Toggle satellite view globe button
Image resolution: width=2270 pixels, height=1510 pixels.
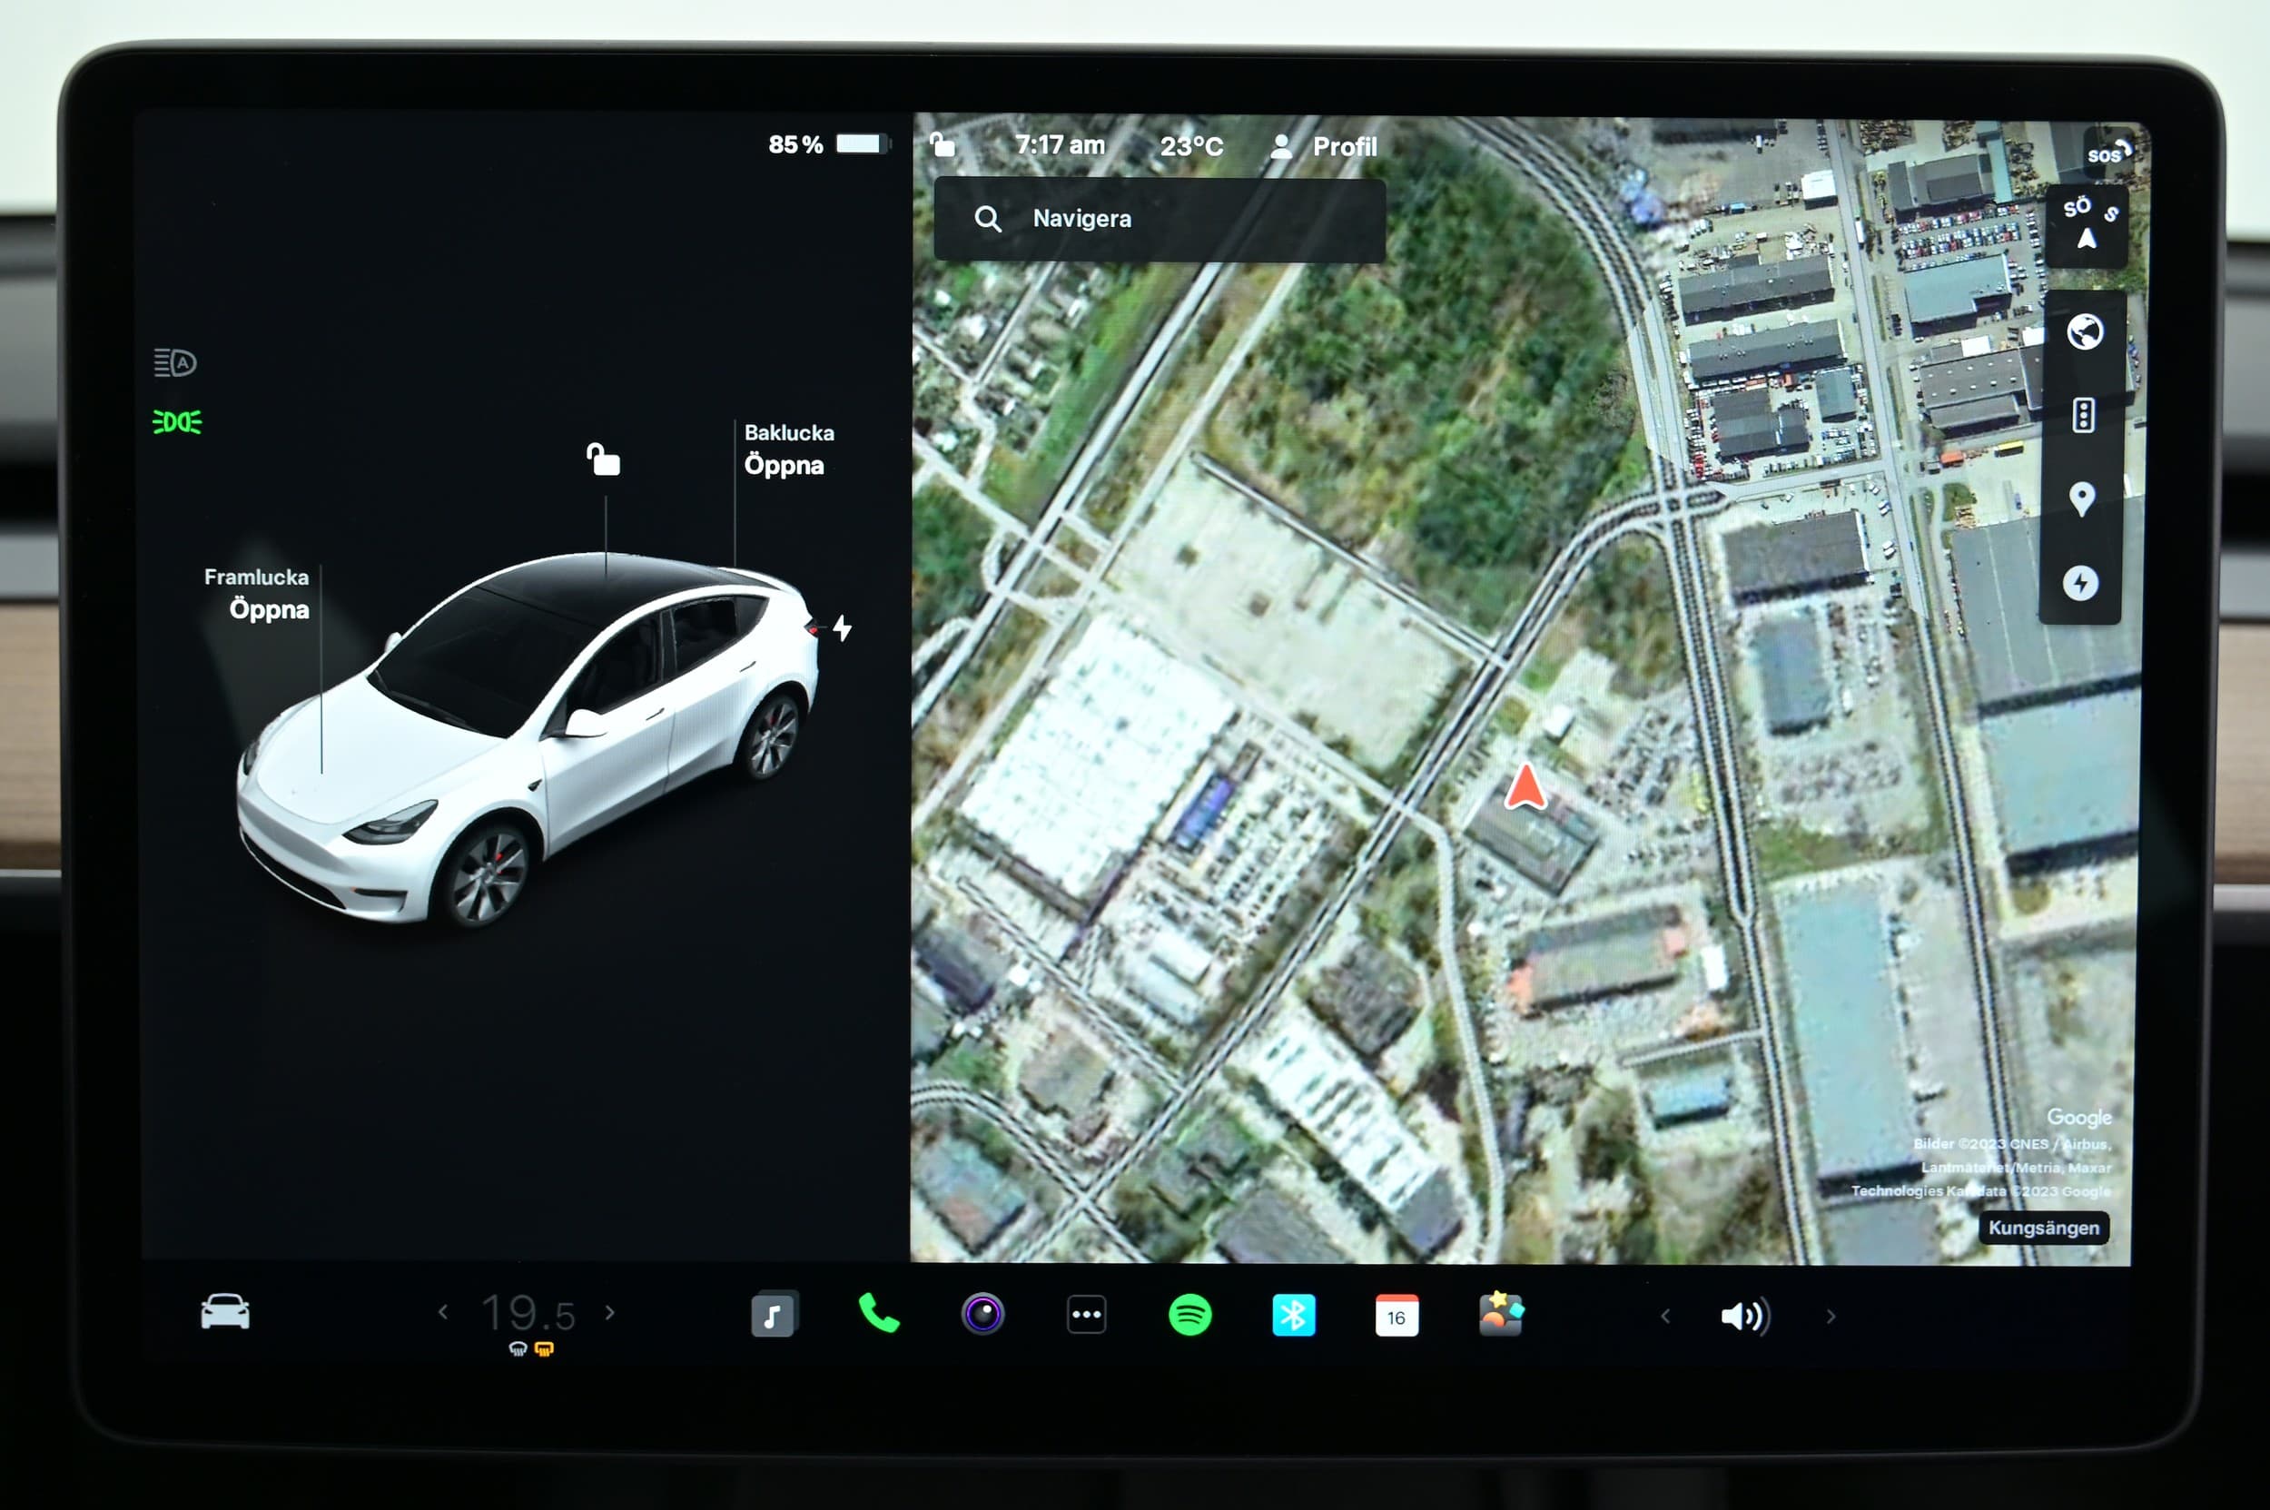click(2084, 332)
